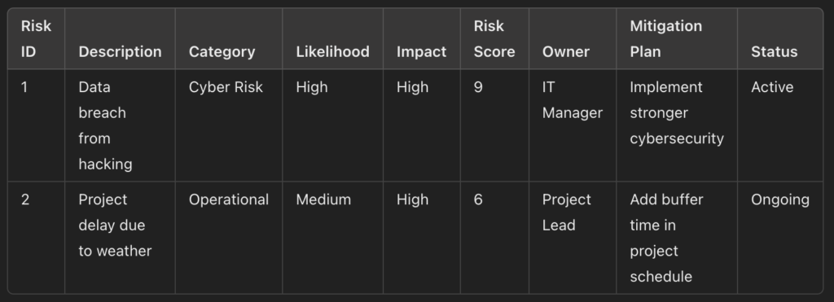Select the 'Ongoing' status cell
Viewport: 834px width, 302px height.
point(780,238)
